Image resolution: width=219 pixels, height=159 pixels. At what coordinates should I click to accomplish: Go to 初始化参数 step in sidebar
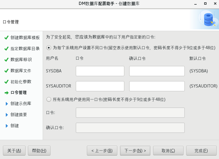[x=21, y=82]
